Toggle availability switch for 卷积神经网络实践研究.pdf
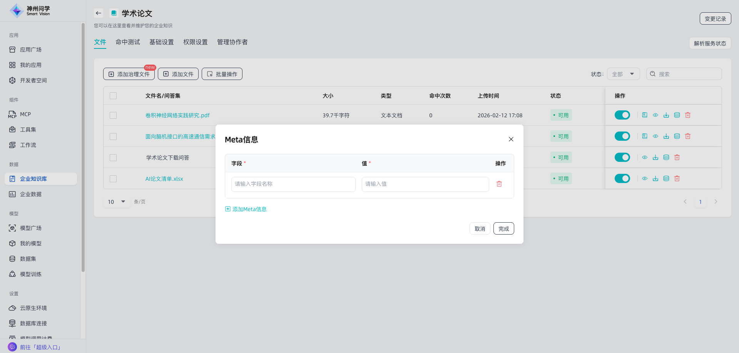 (x=622, y=115)
